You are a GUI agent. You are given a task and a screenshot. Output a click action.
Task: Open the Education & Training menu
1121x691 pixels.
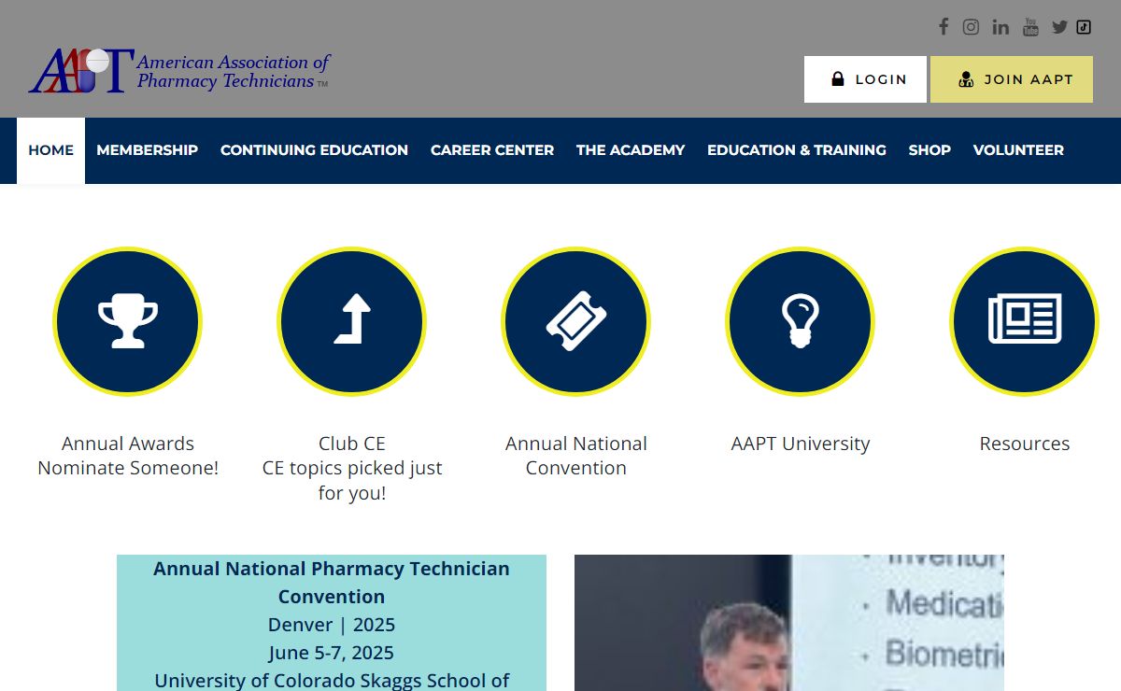pos(797,150)
